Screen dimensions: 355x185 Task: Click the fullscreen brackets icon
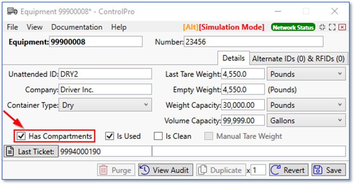(x=332, y=27)
